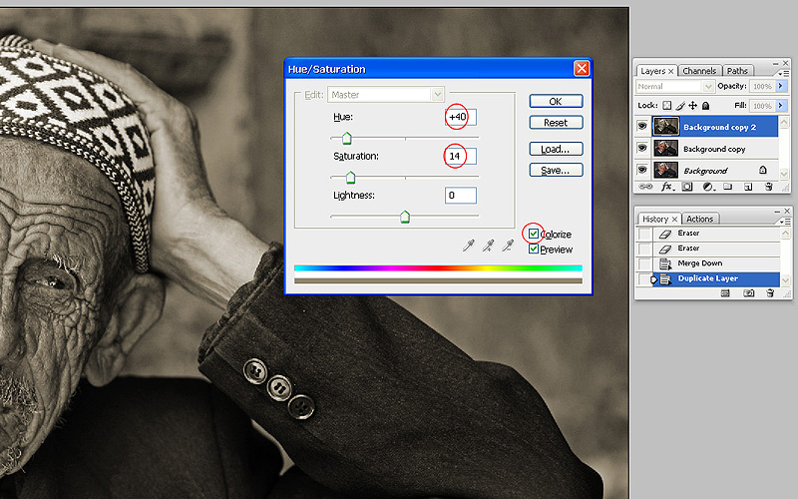
Task: Click the Load... button
Action: pyautogui.click(x=556, y=149)
